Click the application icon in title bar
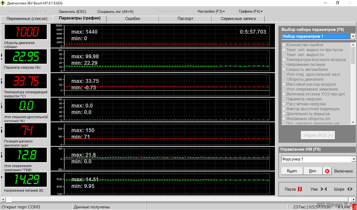The image size is (357, 210). point(3,3)
